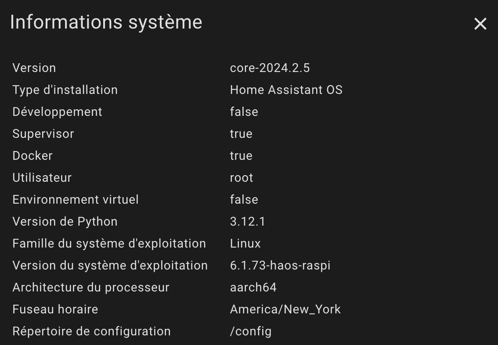Click the 'Développement' label
The image size is (498, 345).
point(57,112)
